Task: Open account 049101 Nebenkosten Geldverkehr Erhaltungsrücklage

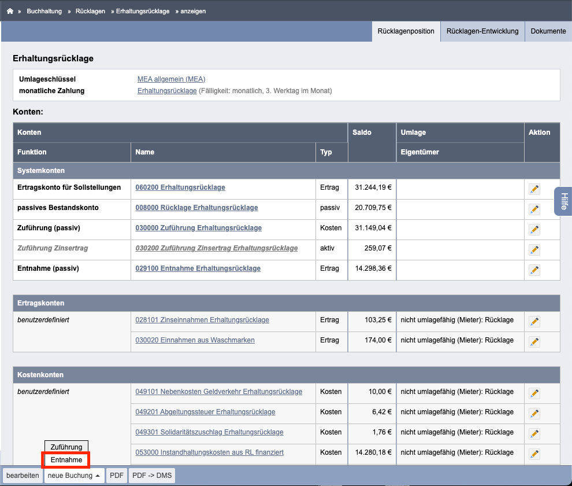Action: [219, 392]
